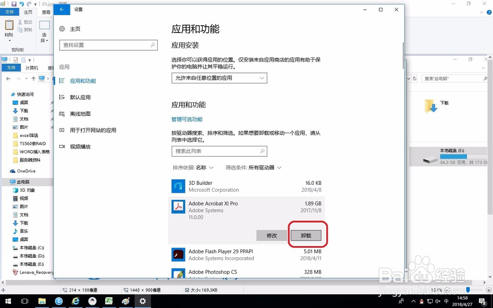Open the File (文件) tab in Paint
Image resolution: width=493 pixels, height=308 pixels.
coord(10,12)
